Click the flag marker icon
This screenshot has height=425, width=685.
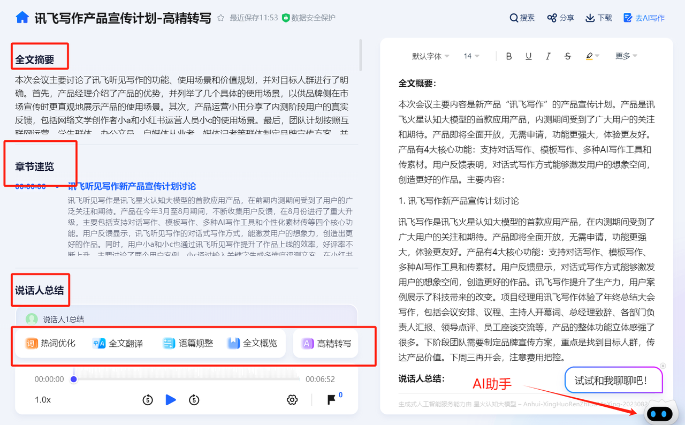point(331,399)
